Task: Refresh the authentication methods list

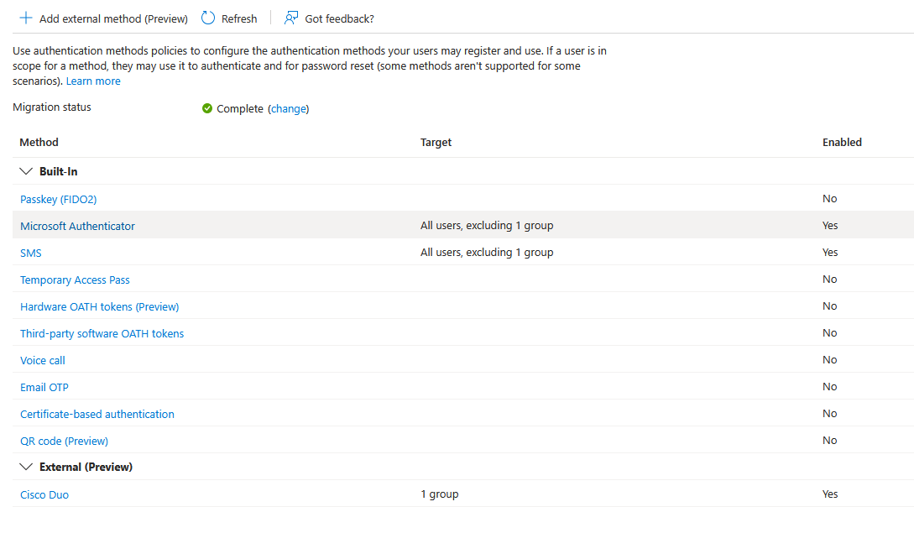Action: (228, 18)
